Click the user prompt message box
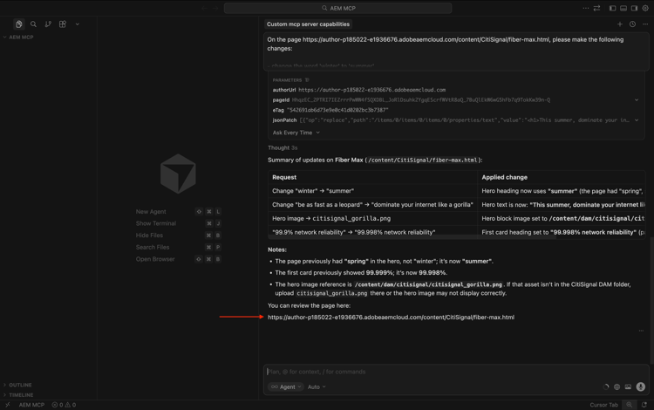The height and width of the screenshot is (410, 654). click(x=456, y=51)
